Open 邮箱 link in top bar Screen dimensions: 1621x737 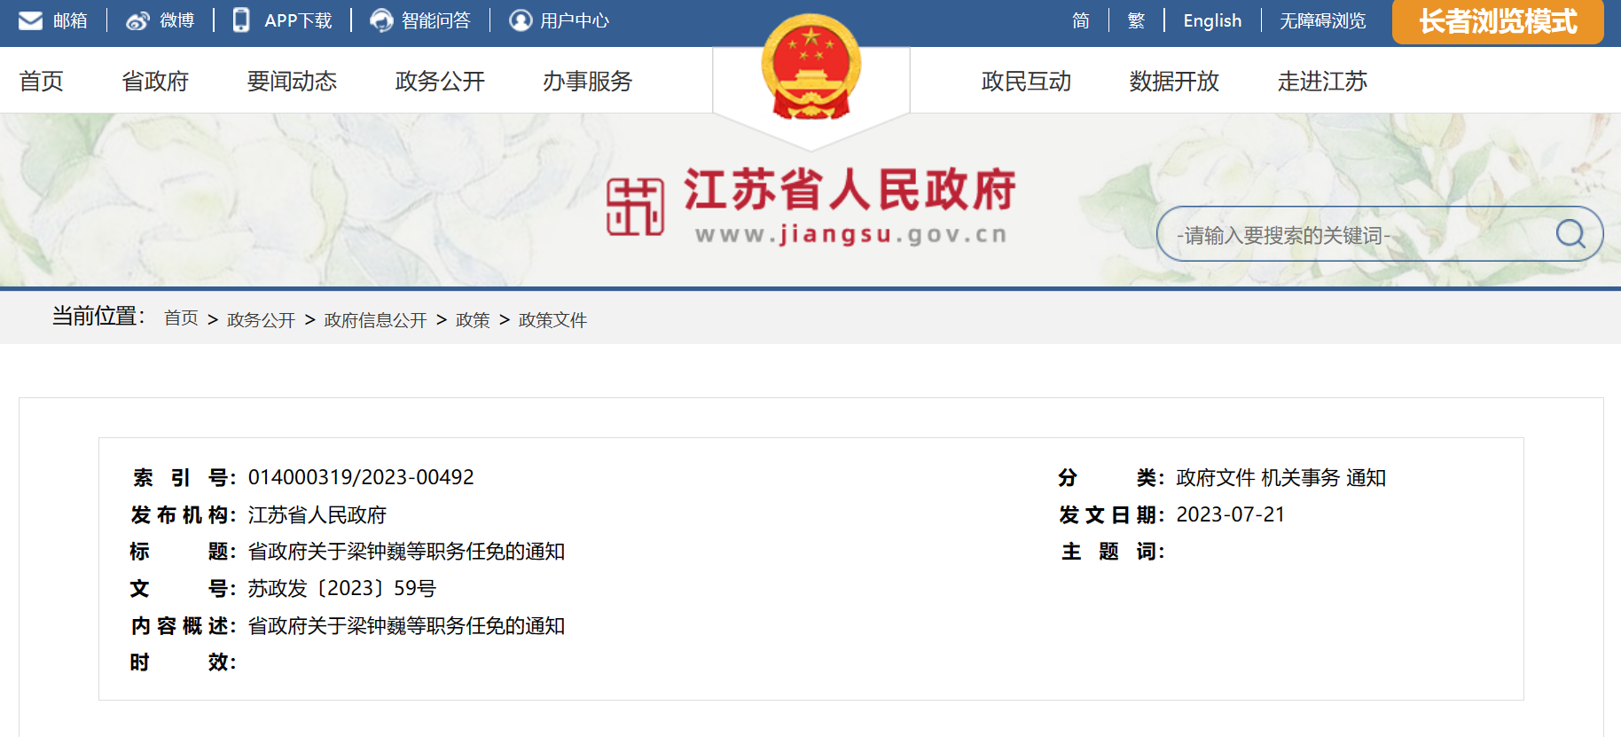70,20
